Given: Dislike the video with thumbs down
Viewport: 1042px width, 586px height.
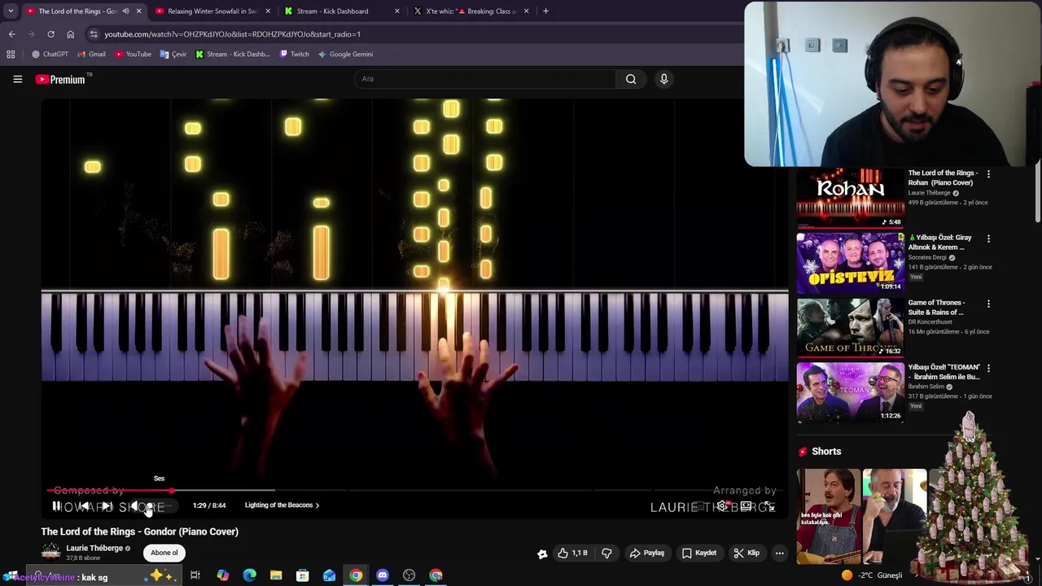Looking at the screenshot, I should tap(606, 553).
